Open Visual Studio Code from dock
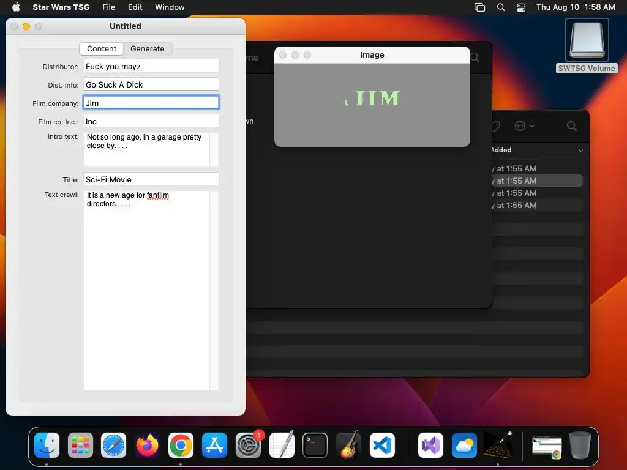Image resolution: width=627 pixels, height=470 pixels. 382,446
